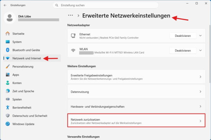Viewport: 211px width, 140px height.
Task: Close the Einstellungen window
Action: click(206, 4)
